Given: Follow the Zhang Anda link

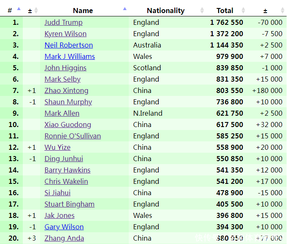Looking at the screenshot, I should 64,238.
